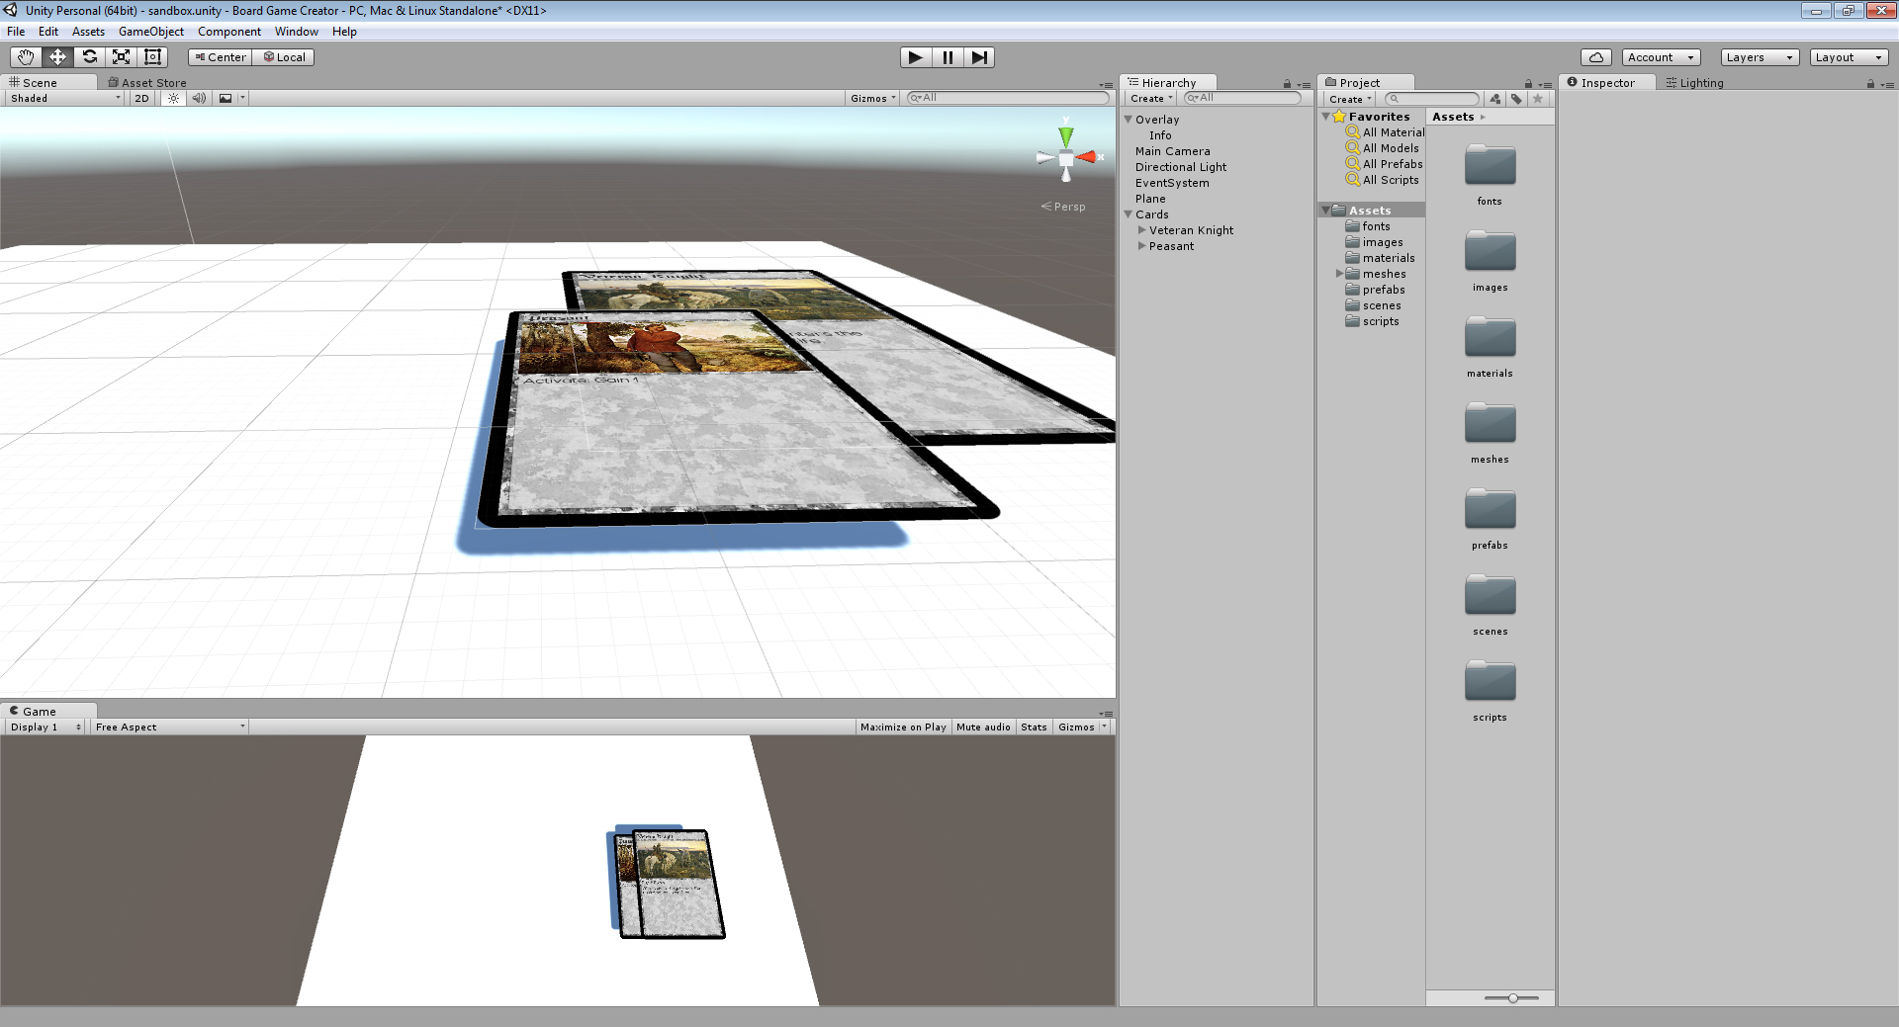Open the Shaded draw mode dropdown
The image size is (1899, 1027).
pos(65,98)
